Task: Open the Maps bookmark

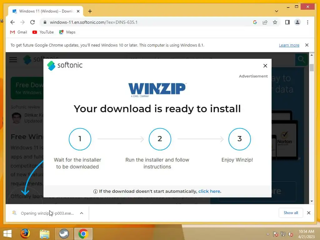Action: point(67,32)
